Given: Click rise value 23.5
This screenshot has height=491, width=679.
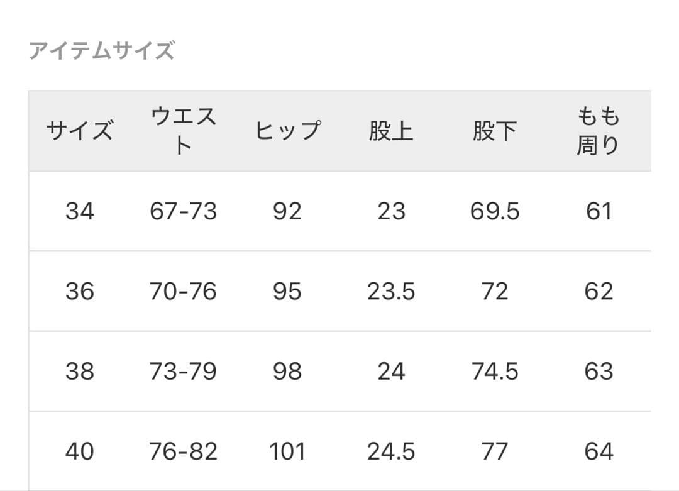Looking at the screenshot, I should pyautogui.click(x=391, y=291).
